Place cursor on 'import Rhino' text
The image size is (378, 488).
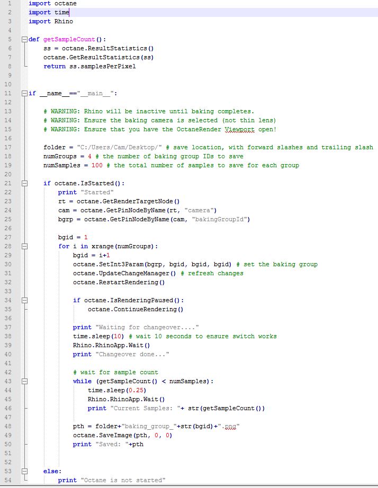pyautogui.click(x=51, y=22)
